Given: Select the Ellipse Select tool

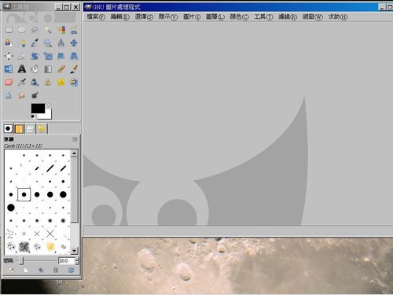Looking at the screenshot, I should pyautogui.click(x=22, y=30).
